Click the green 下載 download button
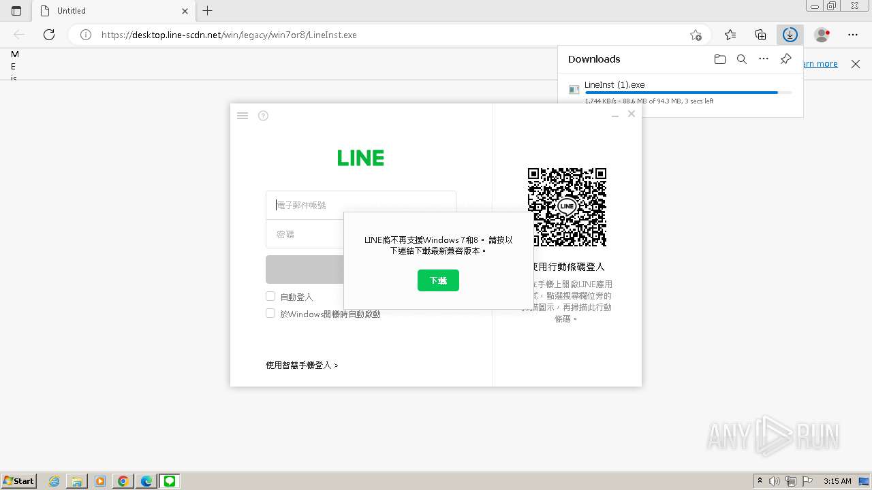This screenshot has height=490, width=872. [438, 280]
